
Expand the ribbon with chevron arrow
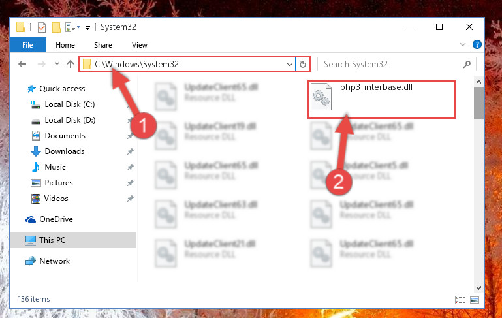[x=463, y=44]
